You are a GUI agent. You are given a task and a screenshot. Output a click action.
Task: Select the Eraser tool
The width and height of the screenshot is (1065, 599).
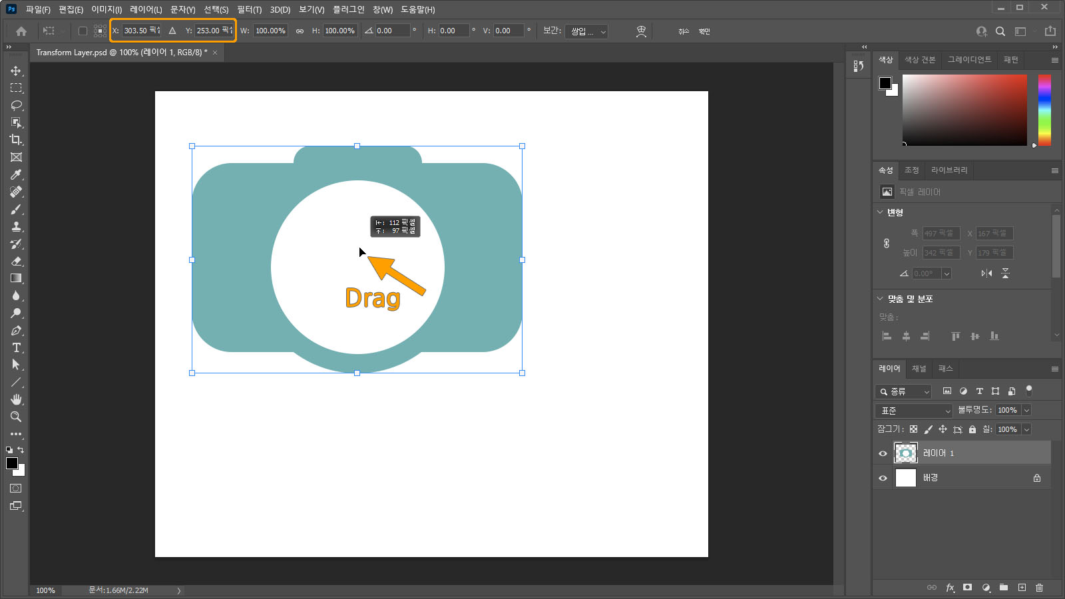16,261
